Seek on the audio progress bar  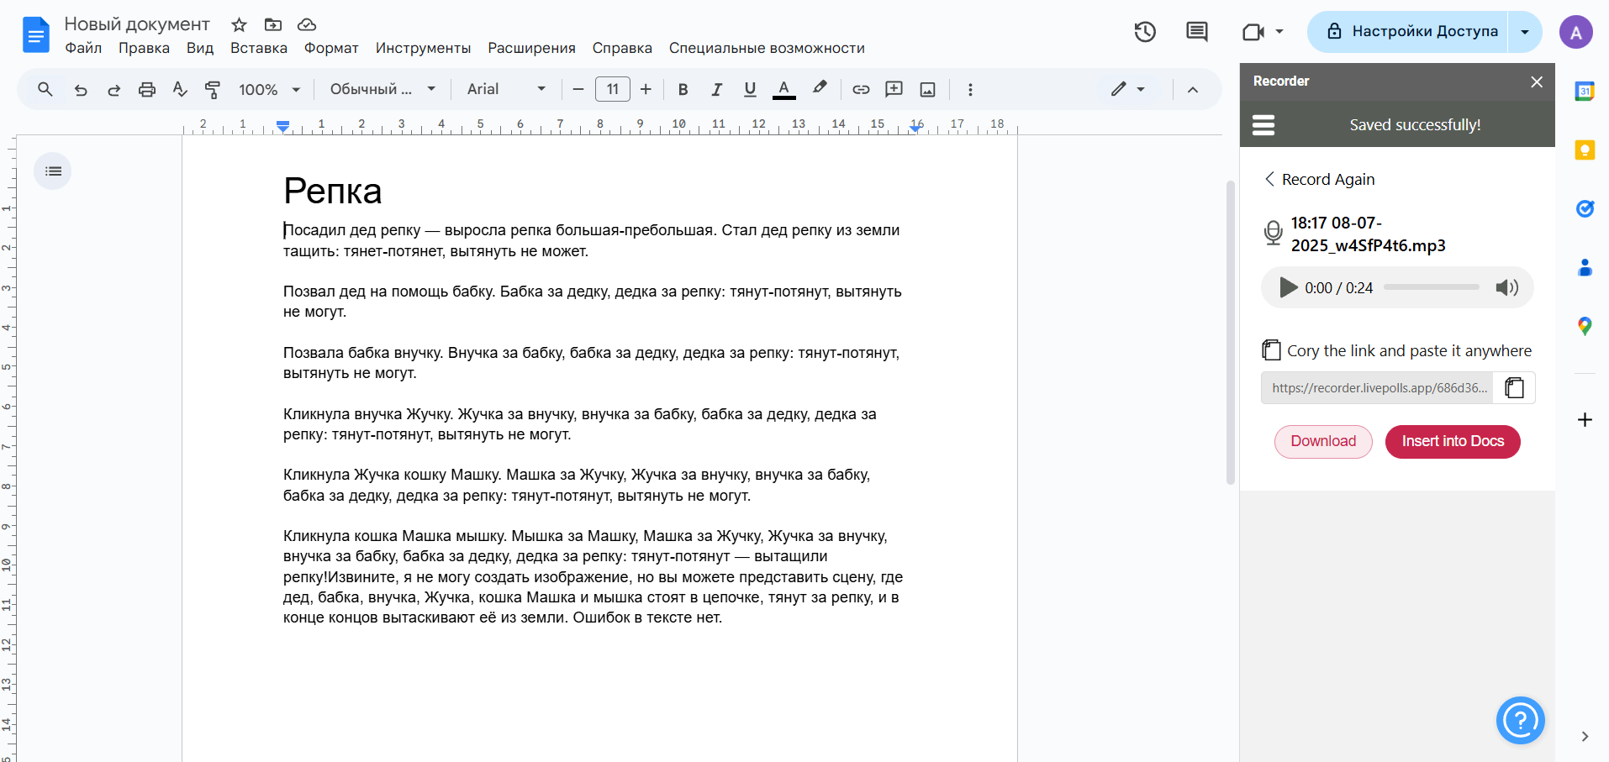1431,287
